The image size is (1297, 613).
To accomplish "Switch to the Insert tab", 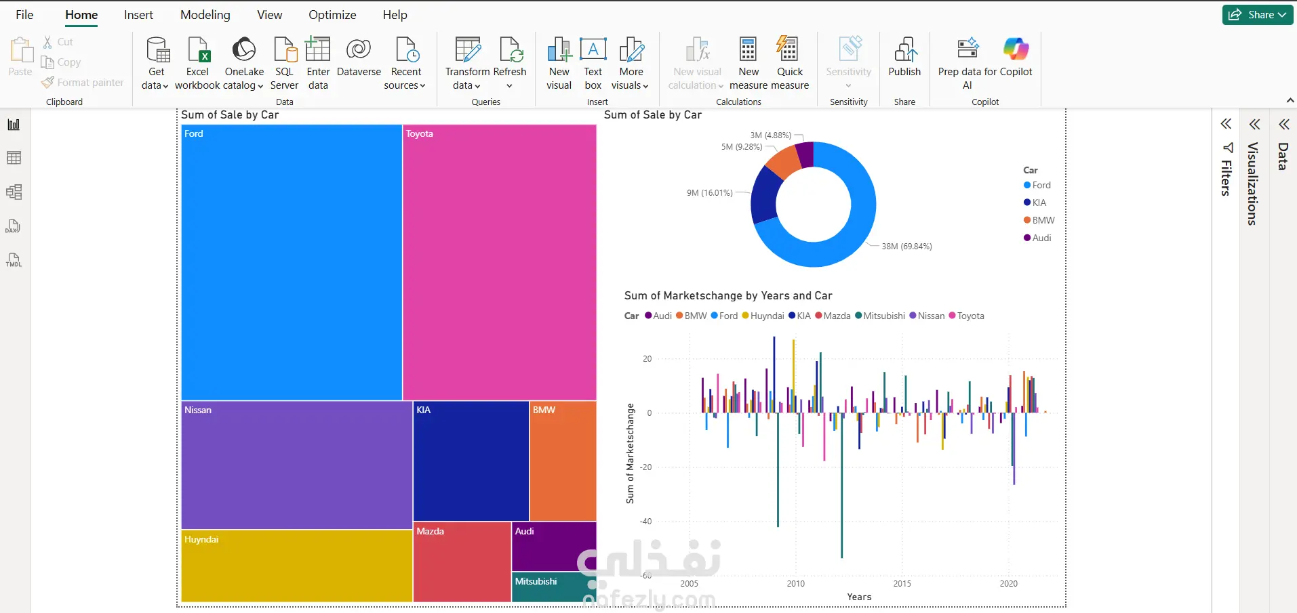I will [x=138, y=15].
